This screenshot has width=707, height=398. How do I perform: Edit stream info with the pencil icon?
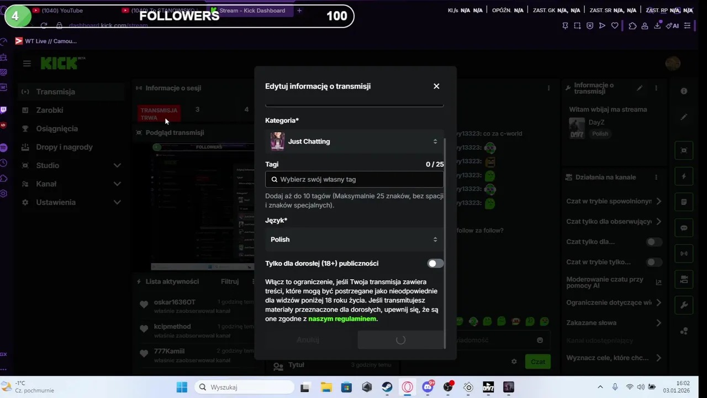tap(640, 88)
